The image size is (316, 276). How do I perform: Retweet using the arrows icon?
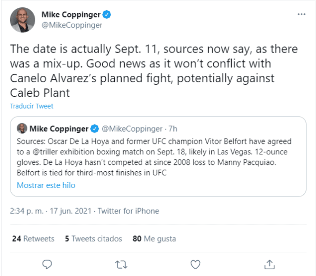pos(121,263)
